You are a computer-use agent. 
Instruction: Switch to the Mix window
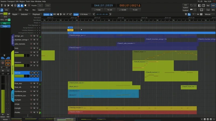pos(213,10)
